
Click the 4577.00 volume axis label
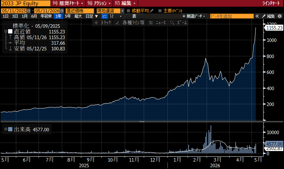point(274,144)
